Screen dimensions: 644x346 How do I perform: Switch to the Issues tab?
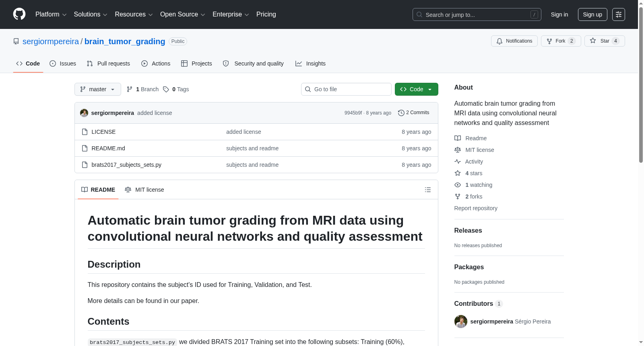pos(63,63)
